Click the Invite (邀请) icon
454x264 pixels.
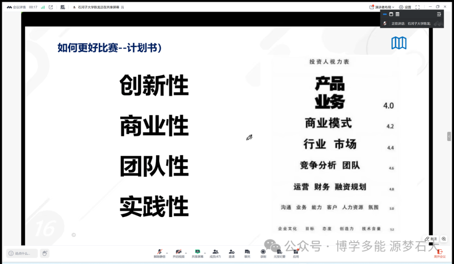click(232, 253)
